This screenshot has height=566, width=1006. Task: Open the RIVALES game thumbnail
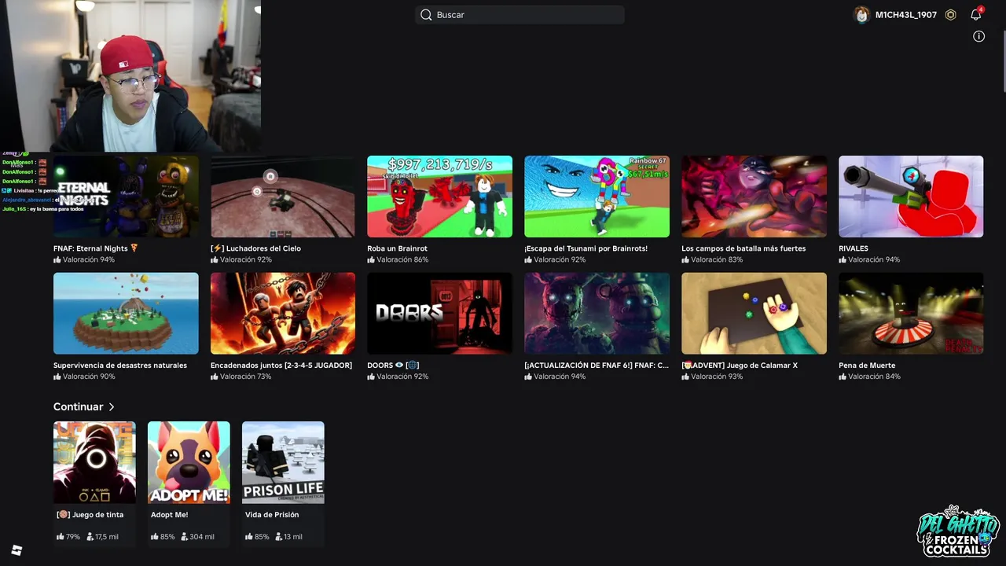coord(911,197)
